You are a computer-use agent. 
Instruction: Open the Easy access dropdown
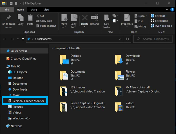pos(115,16)
